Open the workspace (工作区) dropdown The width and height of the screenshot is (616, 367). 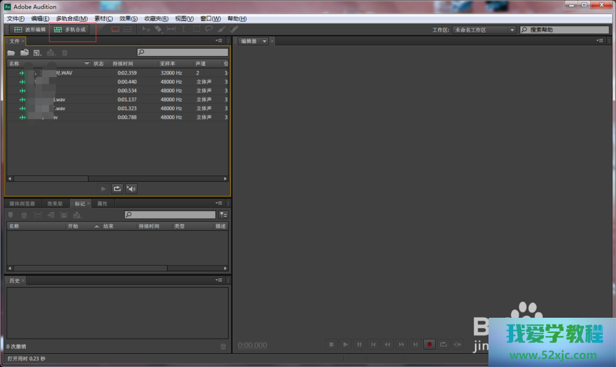pos(484,30)
